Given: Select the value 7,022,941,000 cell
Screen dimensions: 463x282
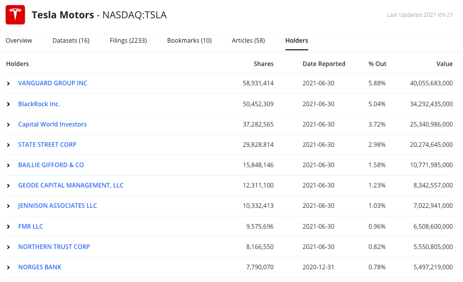Looking at the screenshot, I should click(x=433, y=206).
